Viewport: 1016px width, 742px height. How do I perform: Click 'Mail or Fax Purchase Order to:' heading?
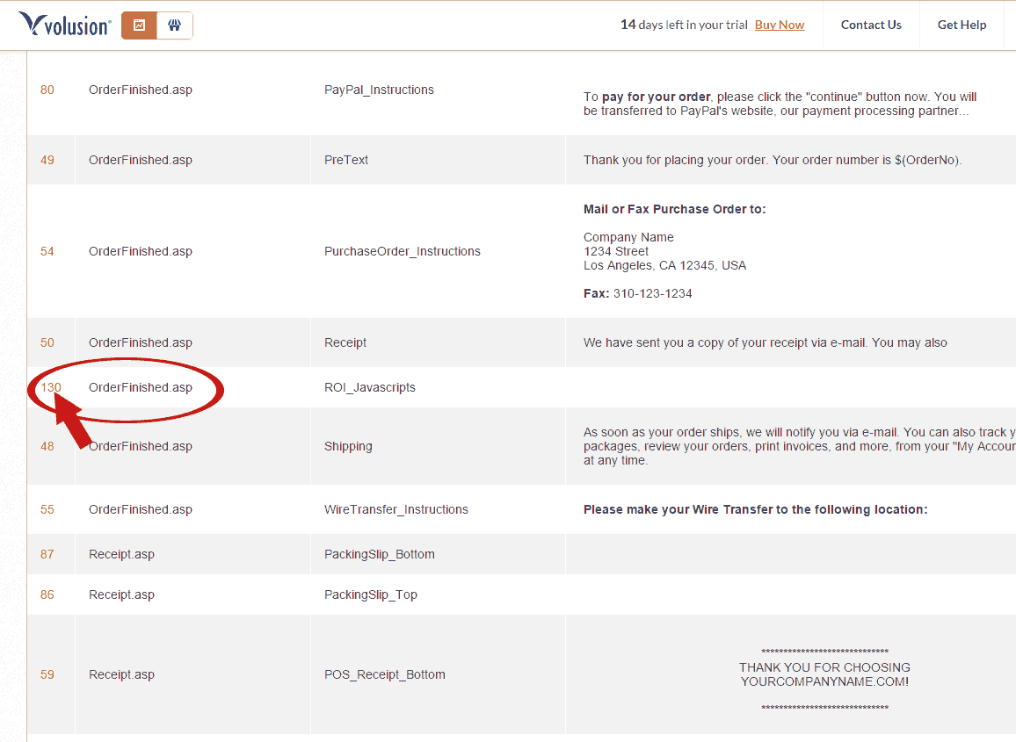[674, 209]
